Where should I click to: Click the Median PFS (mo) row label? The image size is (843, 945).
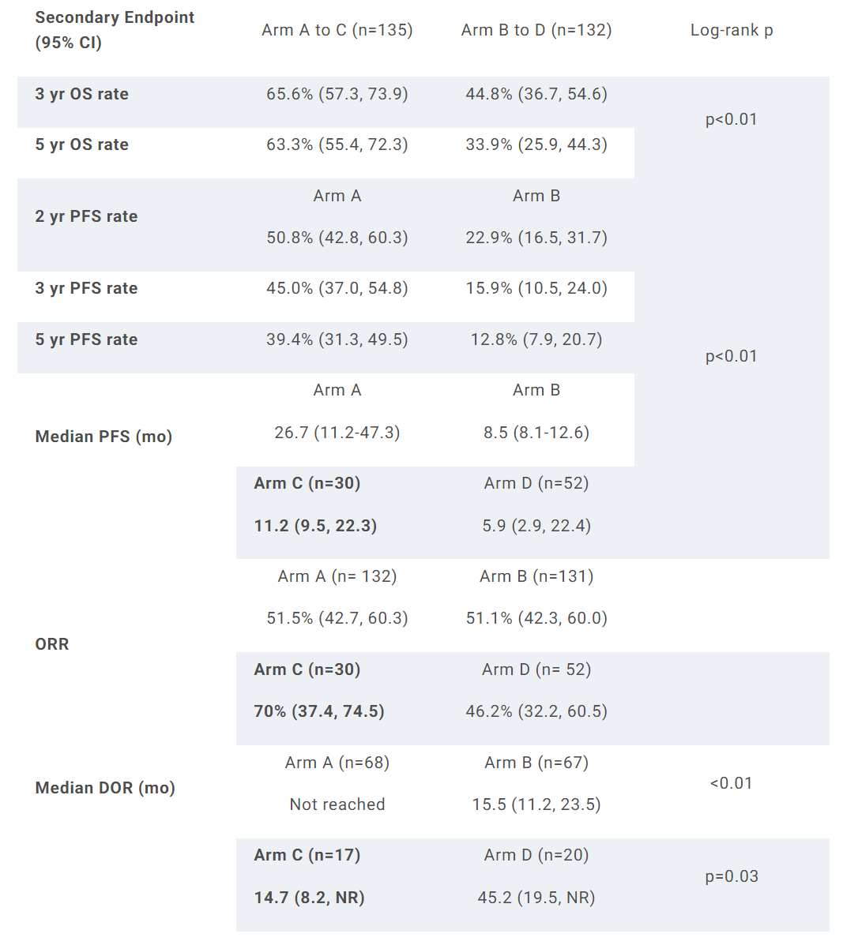point(103,437)
